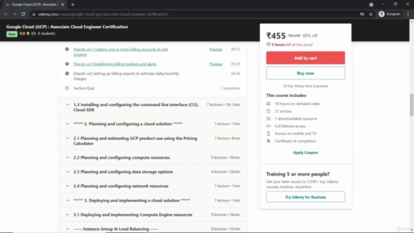Click the 30-Day Money-Back Guarantee text
414x233 pixels.
tap(305, 86)
